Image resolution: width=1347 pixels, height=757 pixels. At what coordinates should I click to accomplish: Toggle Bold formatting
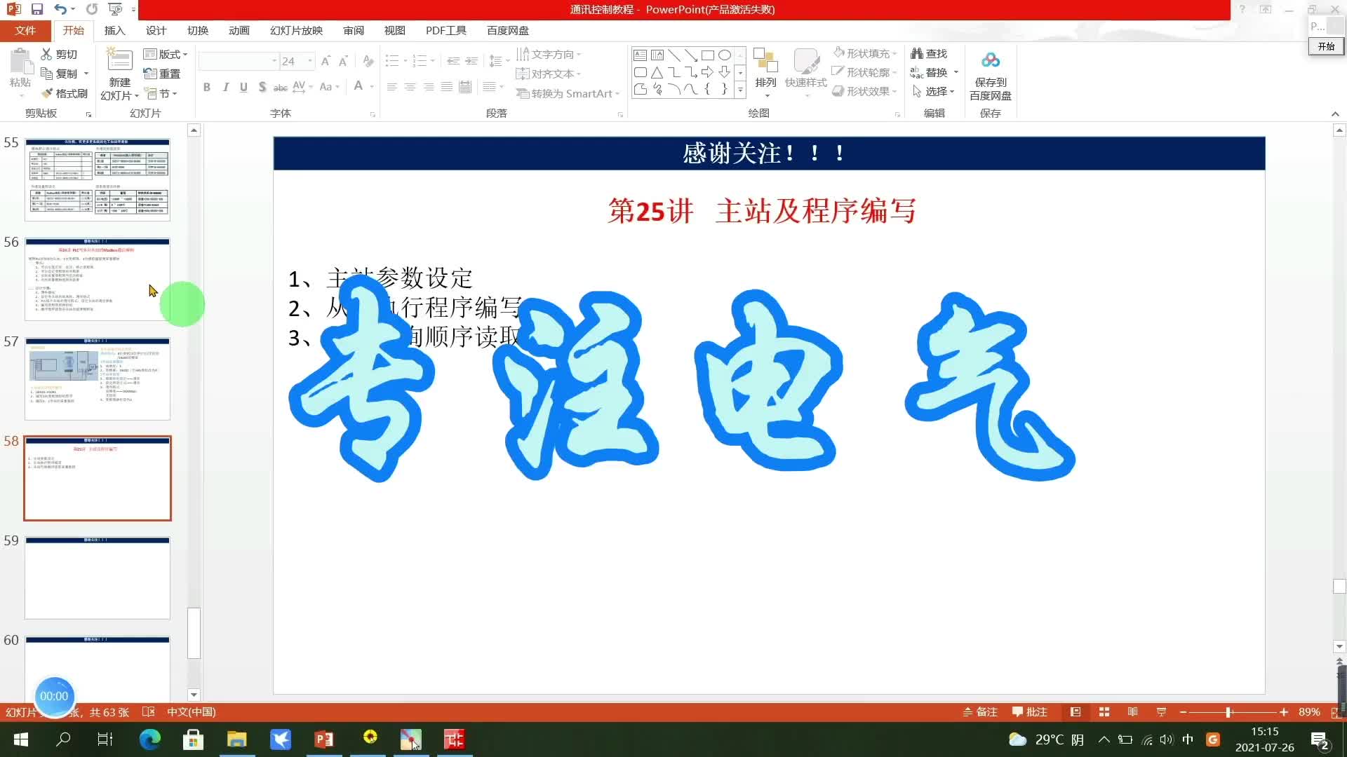(x=206, y=87)
